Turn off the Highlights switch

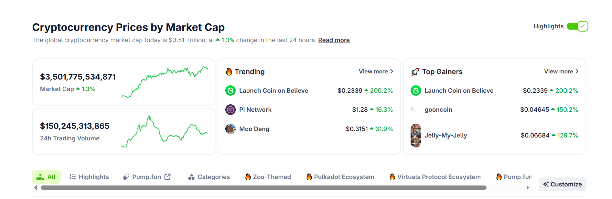click(577, 26)
